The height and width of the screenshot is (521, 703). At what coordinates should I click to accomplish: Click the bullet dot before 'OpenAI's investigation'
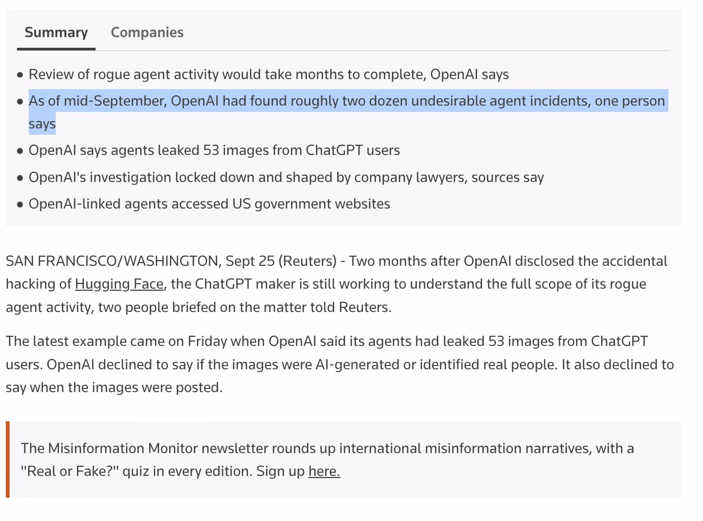[x=20, y=178]
